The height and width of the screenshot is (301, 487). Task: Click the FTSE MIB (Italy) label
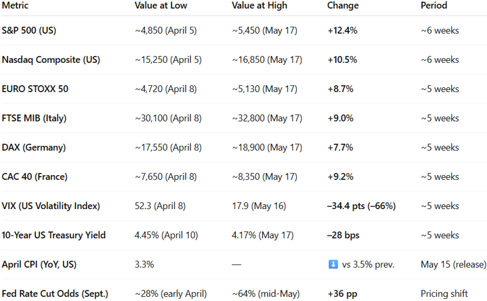(x=34, y=118)
